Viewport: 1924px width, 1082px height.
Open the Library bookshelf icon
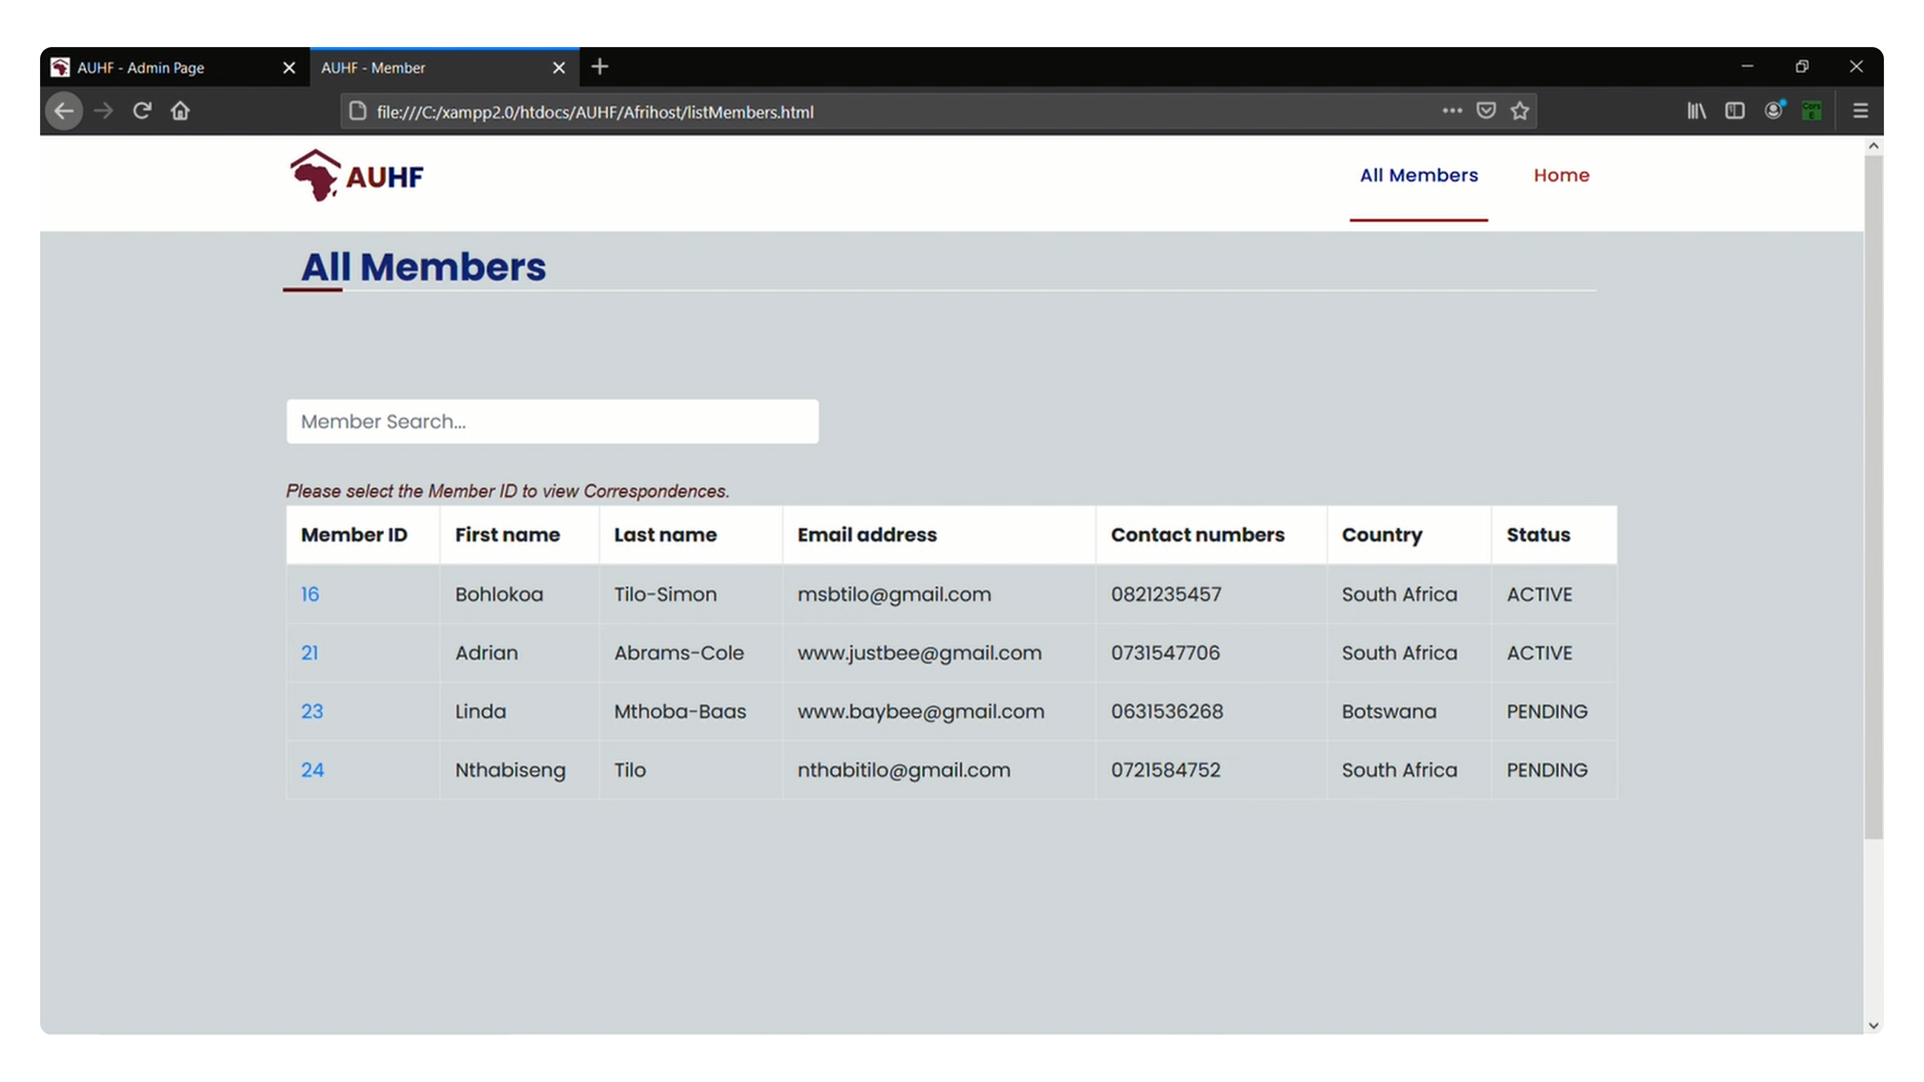tap(1696, 111)
